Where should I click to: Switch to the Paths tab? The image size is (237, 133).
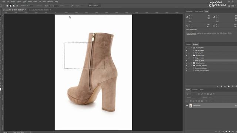(x=202, y=90)
